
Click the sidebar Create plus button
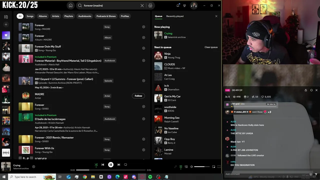6,24
